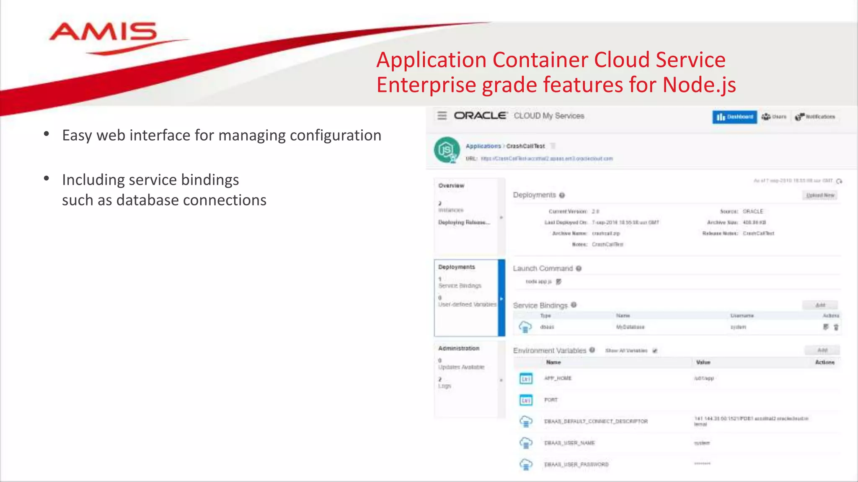Click 'APP_HOME' variable name
Image resolution: width=858 pixels, height=482 pixels.
558,378
